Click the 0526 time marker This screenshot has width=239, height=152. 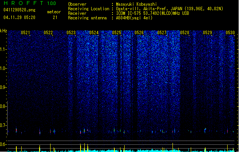139,33
